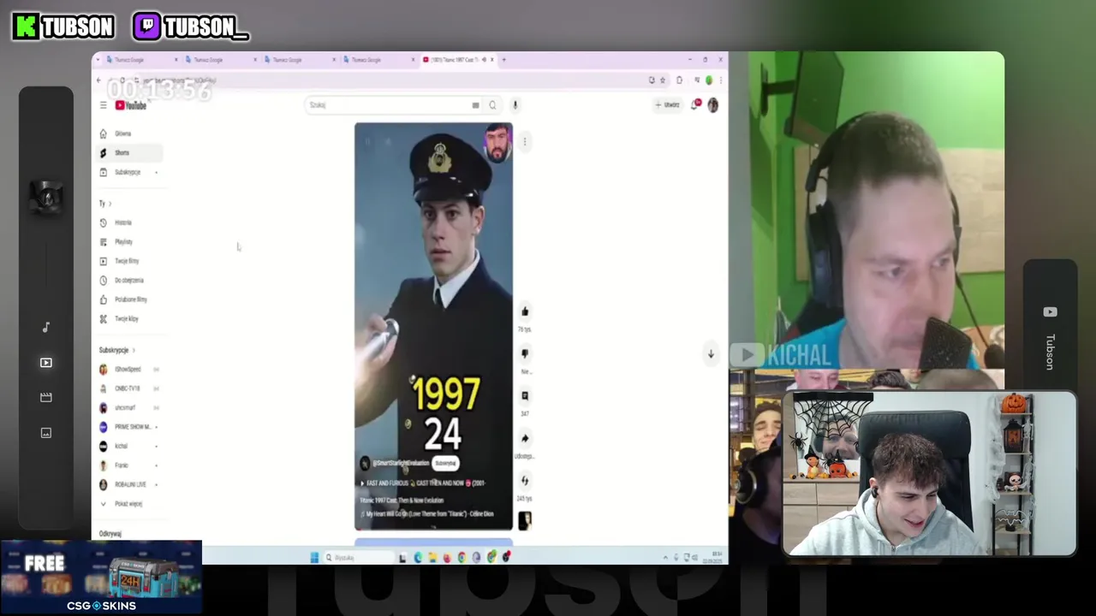
Task: Dislike the Short with thumbs down
Action: pos(525,353)
